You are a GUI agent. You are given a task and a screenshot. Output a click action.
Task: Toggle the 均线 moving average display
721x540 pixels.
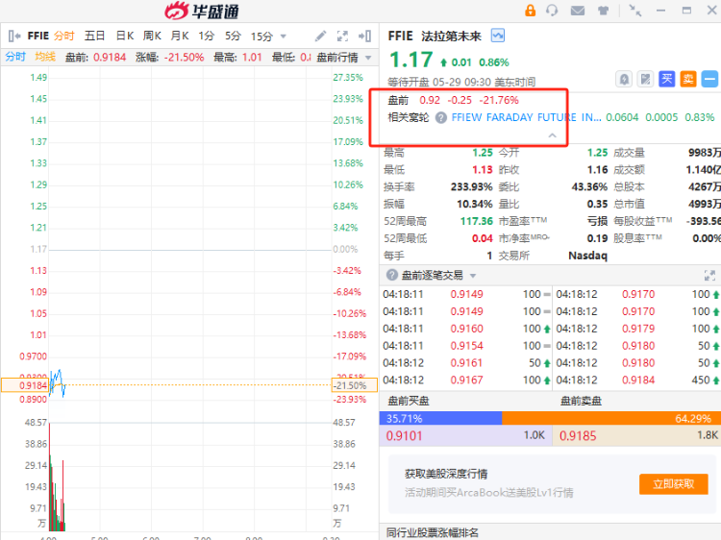[x=44, y=57]
